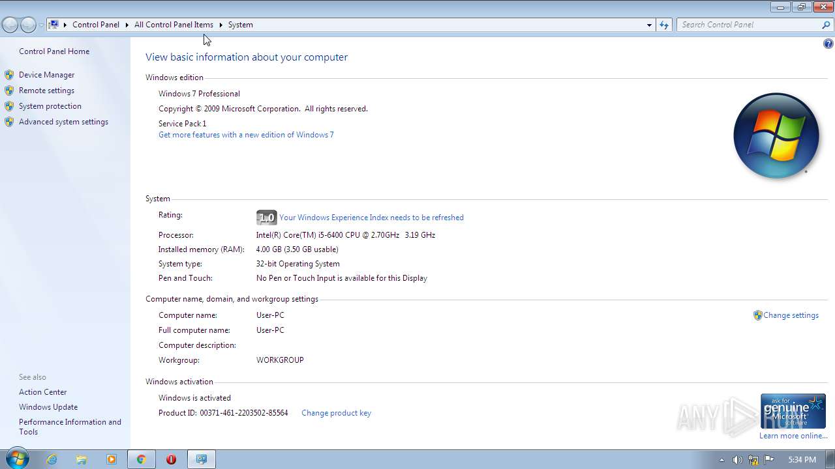Click the WORKGROUP value
Screen dimensions: 835x469
click(280, 360)
